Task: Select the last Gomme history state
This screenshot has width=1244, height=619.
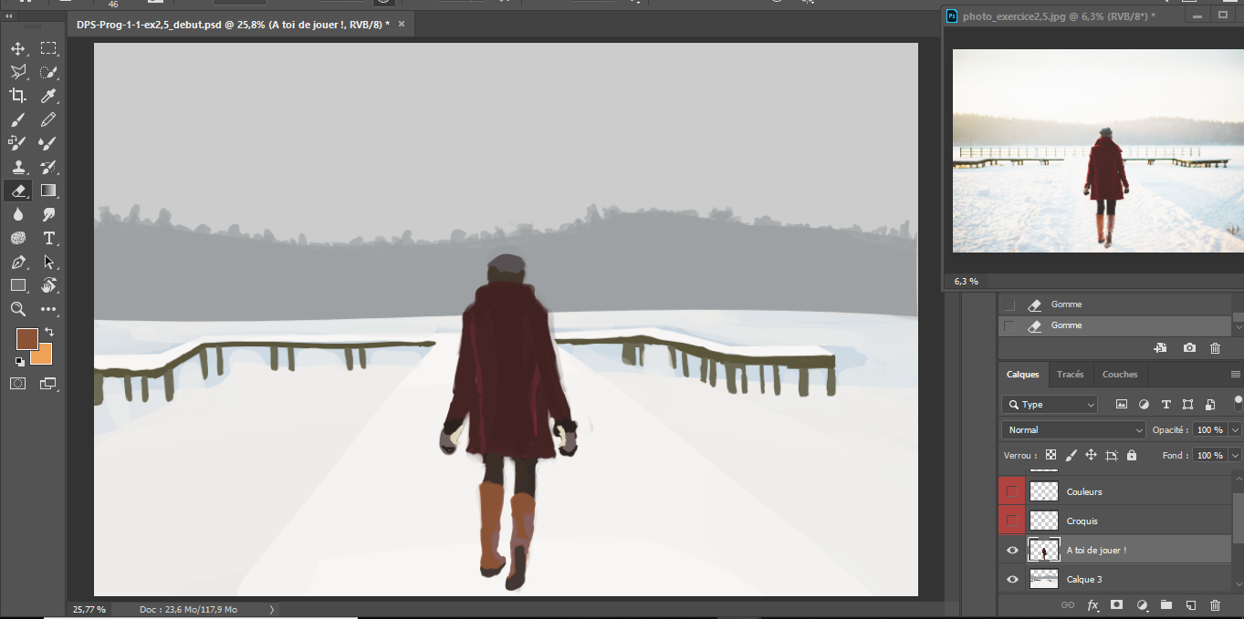Action: pos(1066,325)
